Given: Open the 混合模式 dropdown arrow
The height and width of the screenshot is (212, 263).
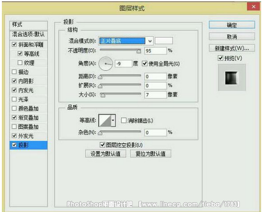Looking at the screenshot, I should [x=150, y=41].
